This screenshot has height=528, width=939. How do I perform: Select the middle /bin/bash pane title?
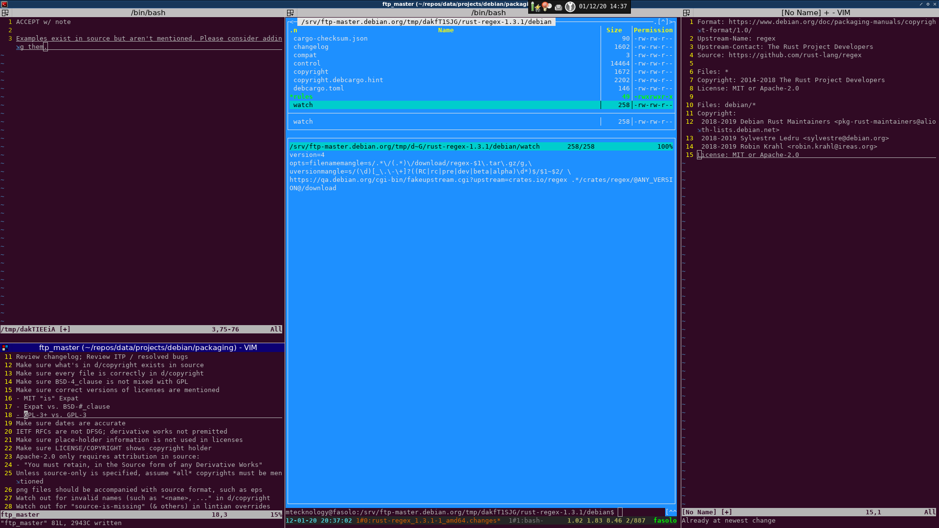pos(488,13)
